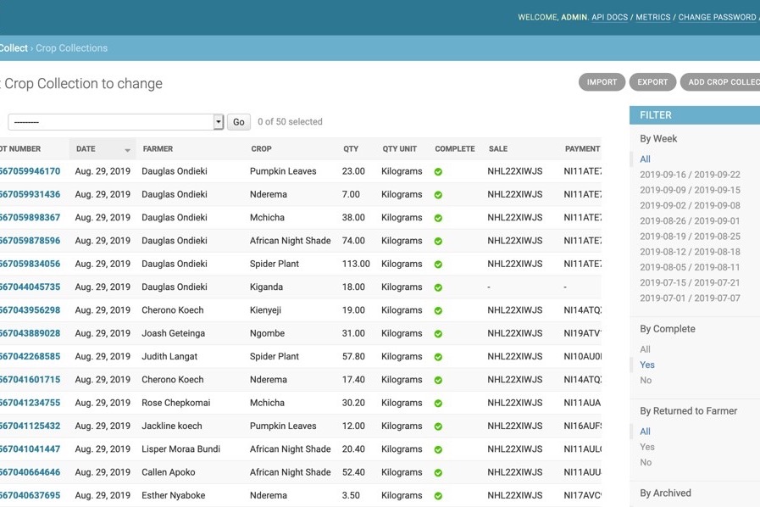760x507 pixels.
Task: Navigate to Crop Collections breadcrumb
Action: [71, 48]
